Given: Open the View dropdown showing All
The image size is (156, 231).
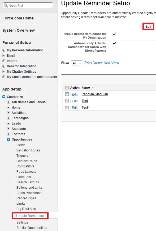Looking at the screenshot, I should tap(76, 63).
